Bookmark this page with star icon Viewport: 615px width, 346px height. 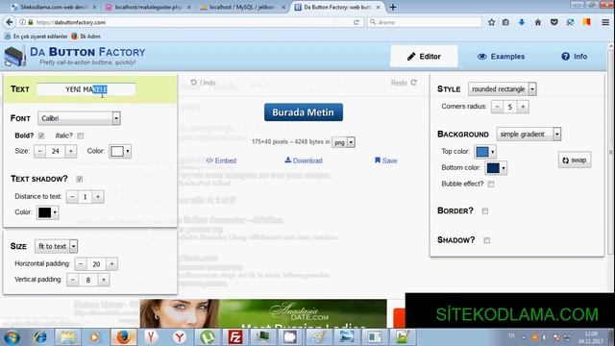click(491, 22)
